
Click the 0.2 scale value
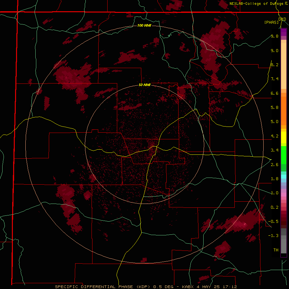coord(275,207)
